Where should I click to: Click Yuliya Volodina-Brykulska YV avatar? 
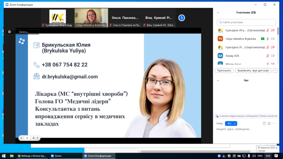pyautogui.click(x=220, y=39)
